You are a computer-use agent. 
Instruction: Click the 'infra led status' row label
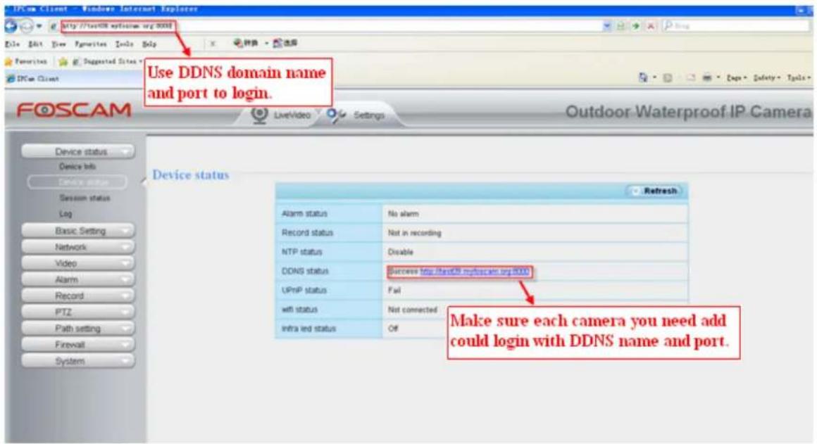tap(308, 329)
